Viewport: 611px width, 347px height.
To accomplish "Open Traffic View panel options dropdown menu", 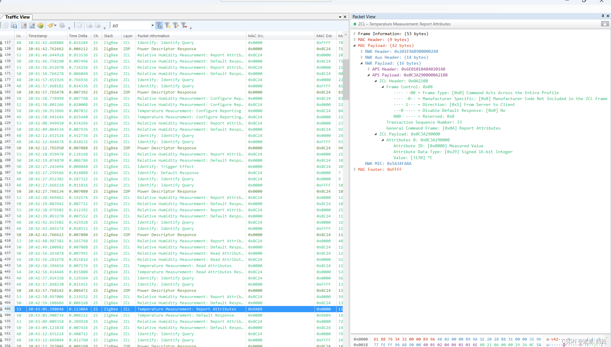I will 340,17.
